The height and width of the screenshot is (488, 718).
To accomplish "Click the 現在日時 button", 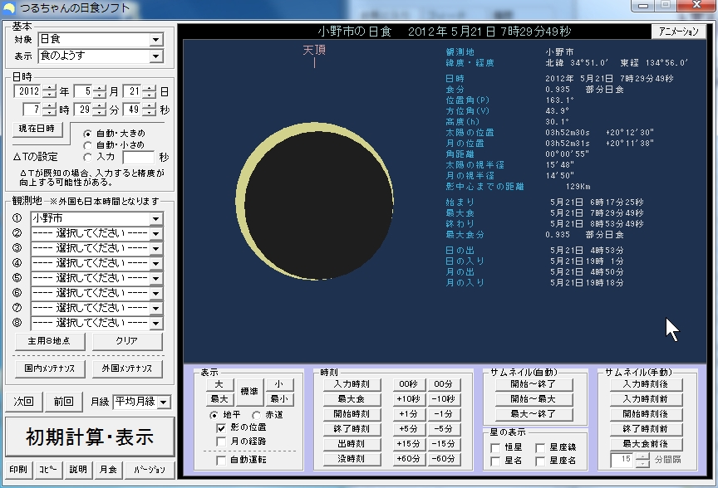I will click(x=37, y=129).
